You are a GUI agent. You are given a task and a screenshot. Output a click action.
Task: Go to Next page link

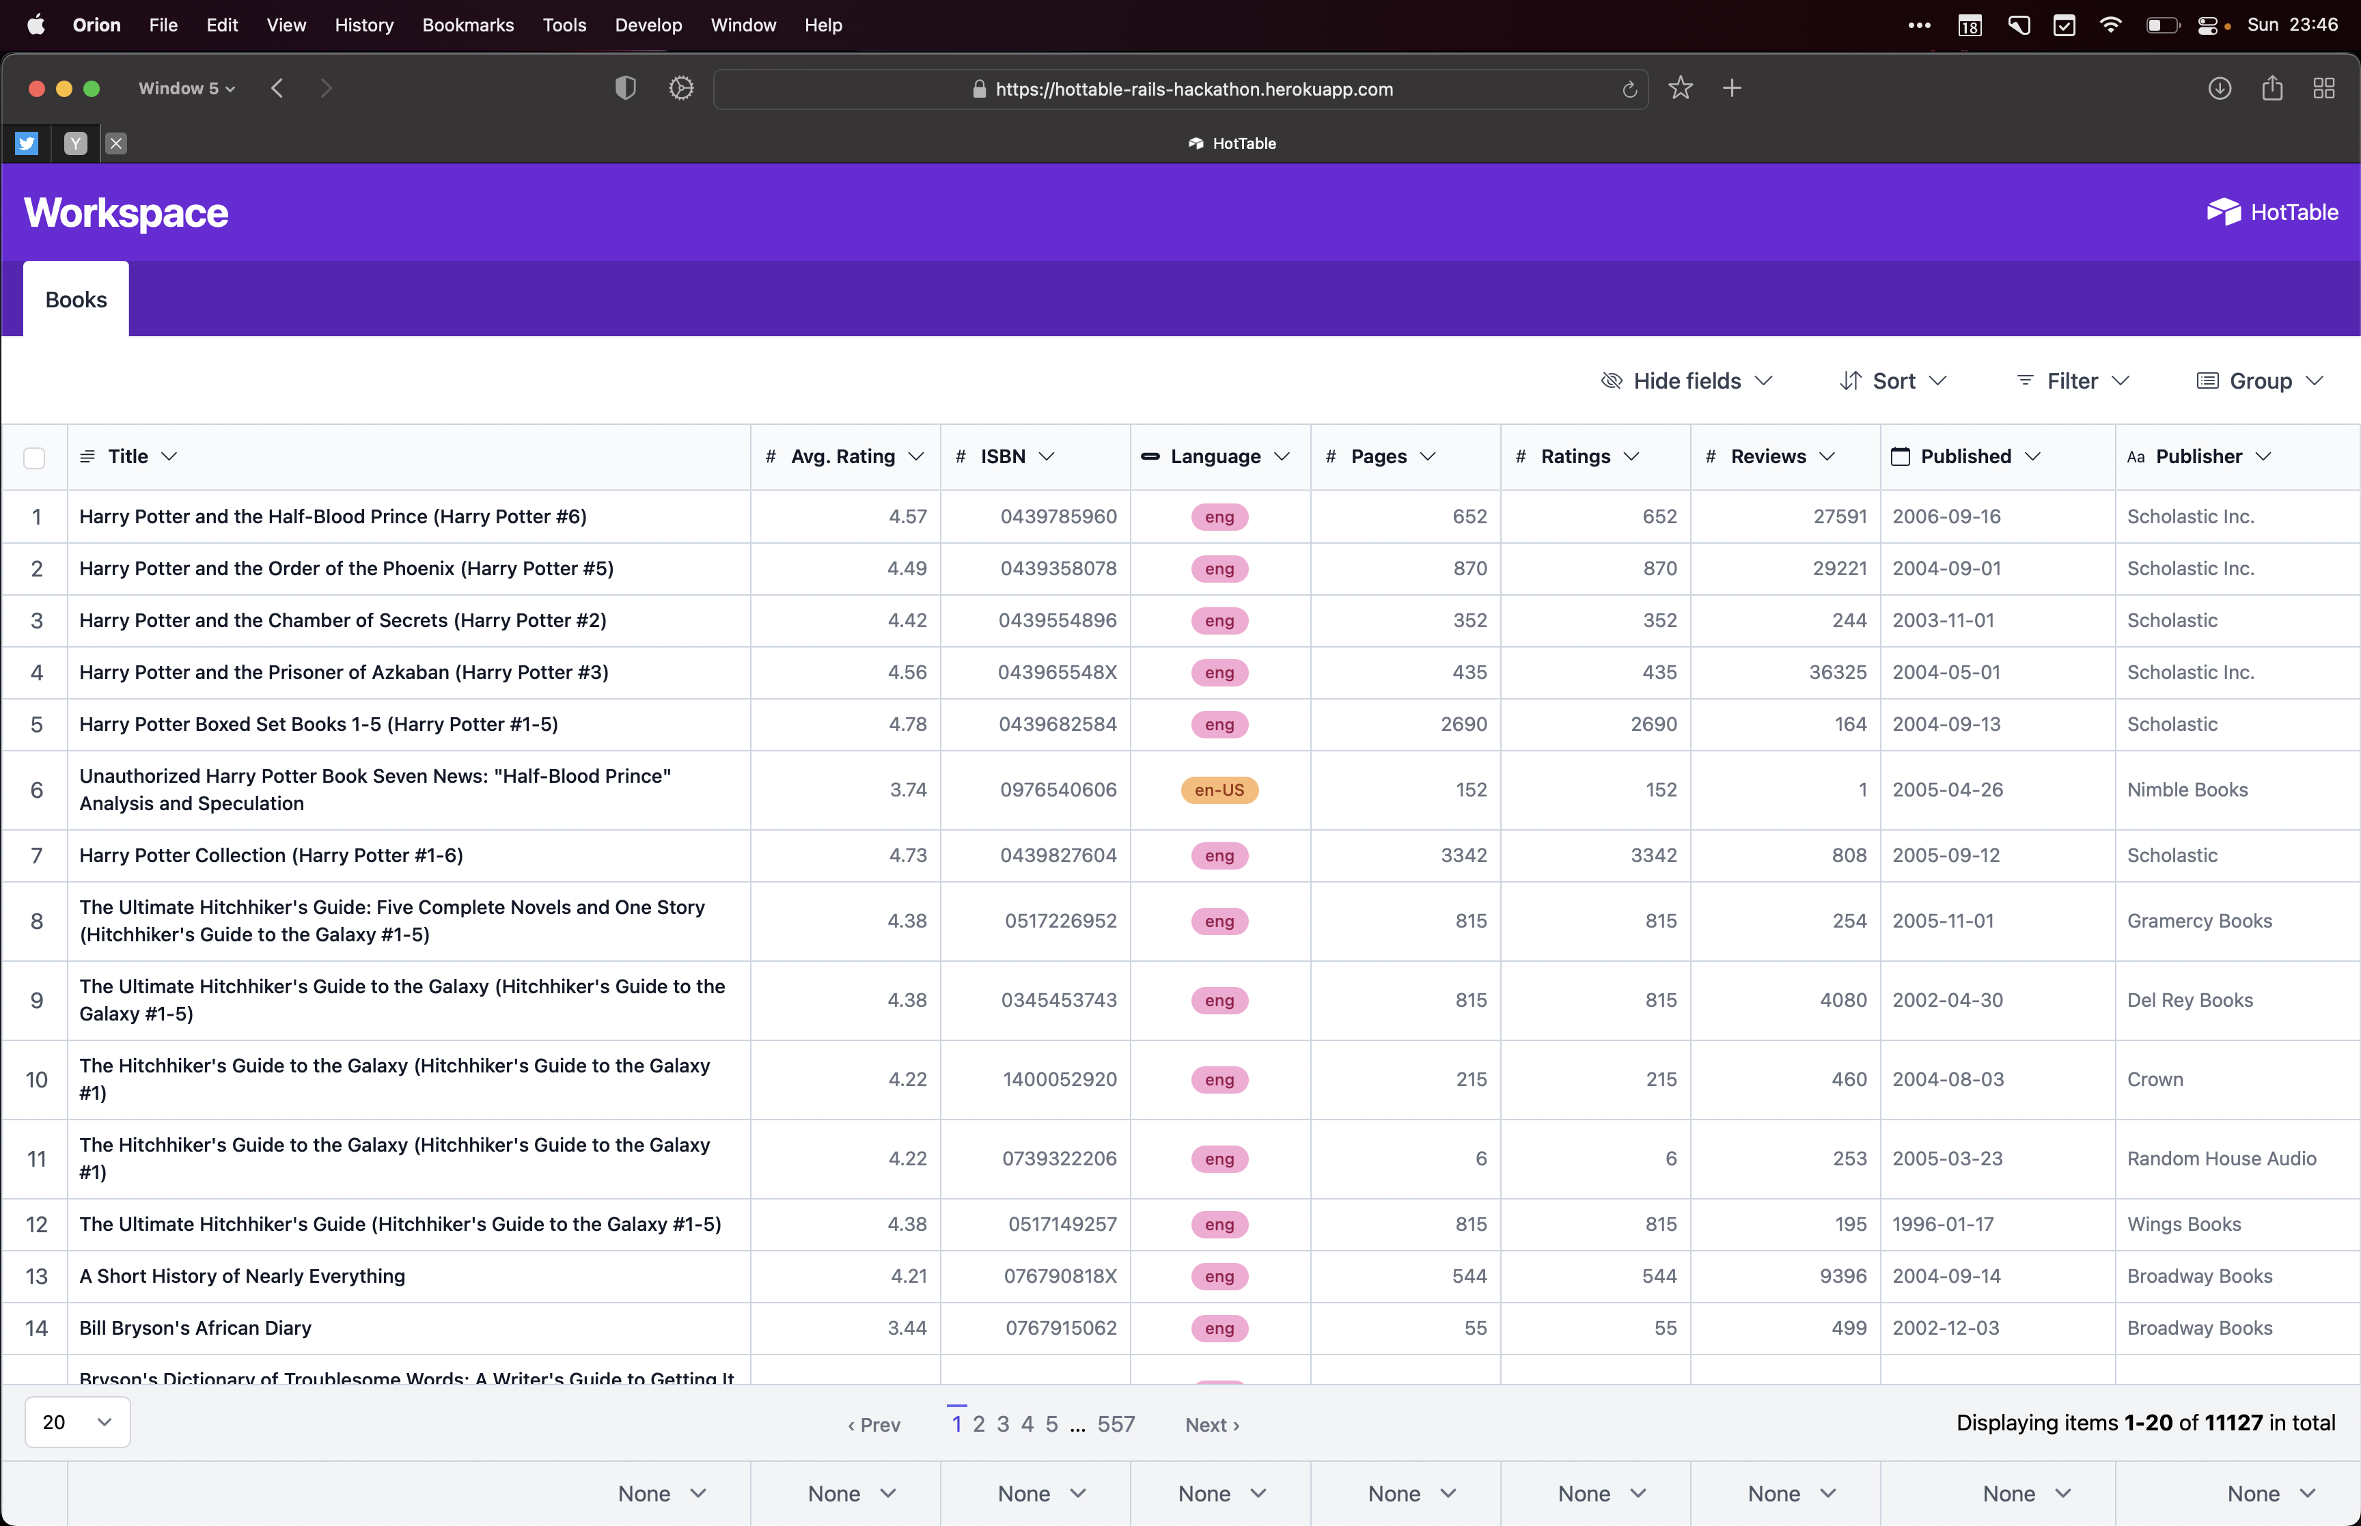[1212, 1424]
